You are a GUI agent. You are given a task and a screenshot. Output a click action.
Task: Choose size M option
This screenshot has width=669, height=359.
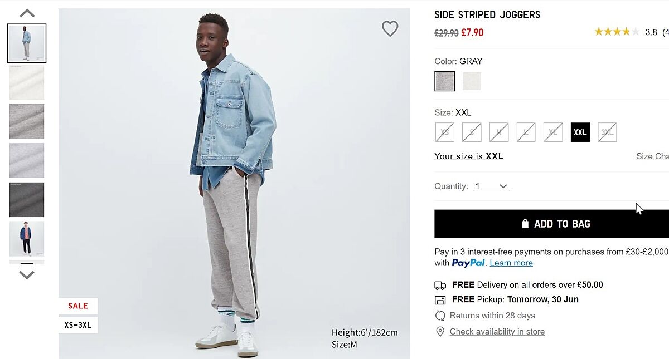click(499, 132)
